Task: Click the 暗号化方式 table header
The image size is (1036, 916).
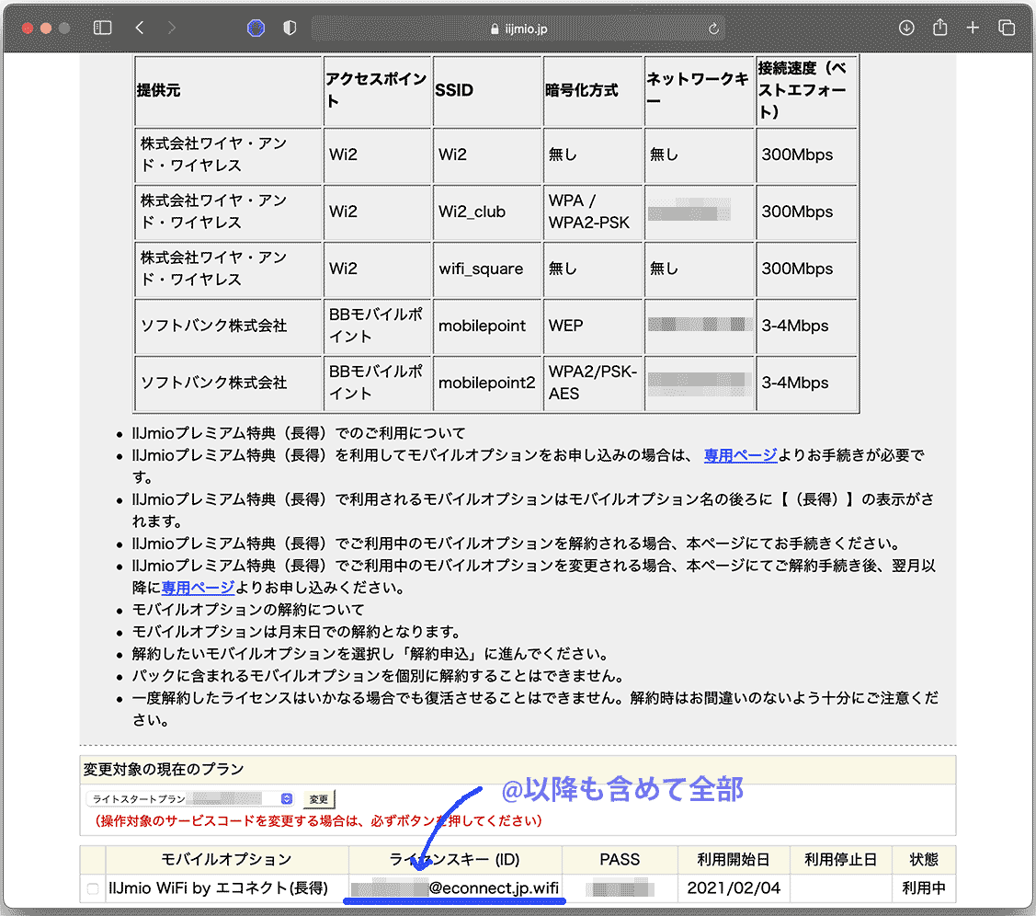Action: coord(593,90)
